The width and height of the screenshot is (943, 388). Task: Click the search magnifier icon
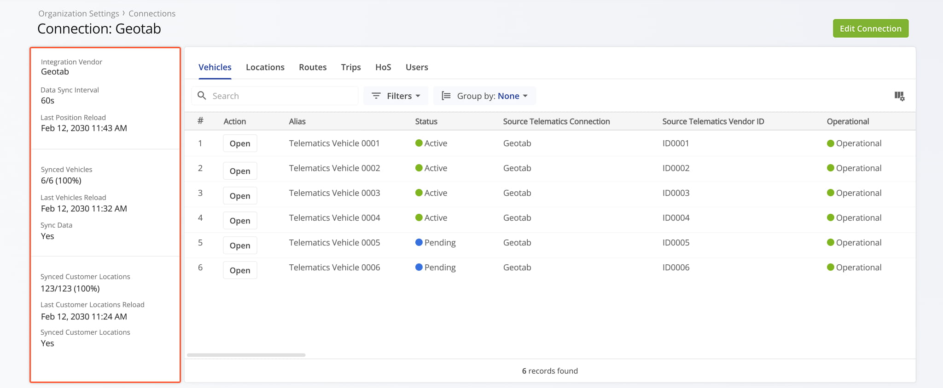coord(202,96)
